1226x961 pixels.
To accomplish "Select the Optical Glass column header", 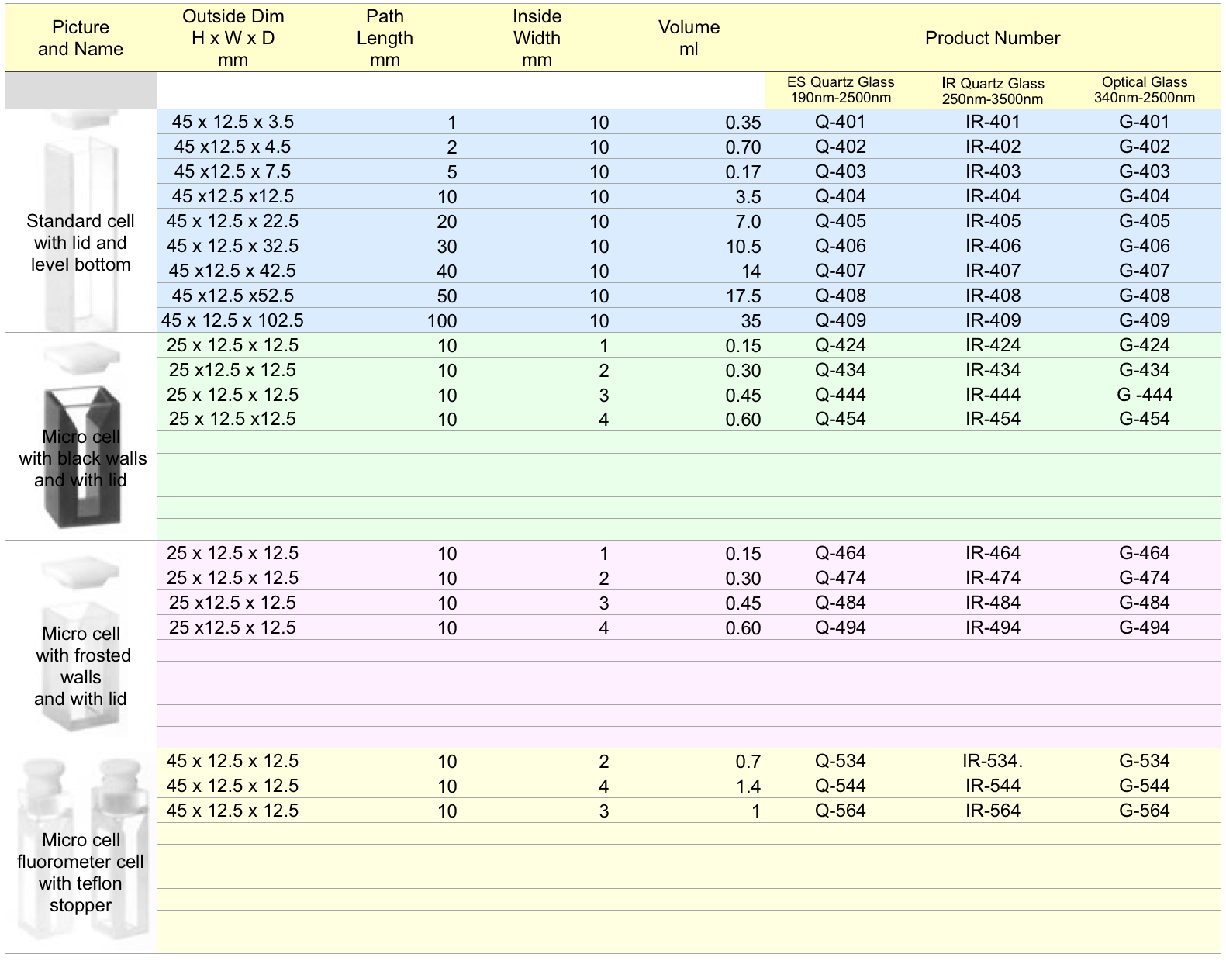I will pyautogui.click(x=1145, y=90).
